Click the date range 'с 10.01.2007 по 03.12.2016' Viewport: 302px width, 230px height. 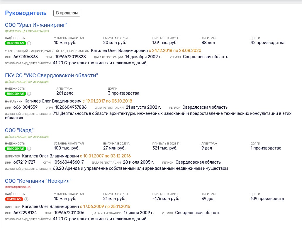(x=105, y=156)
